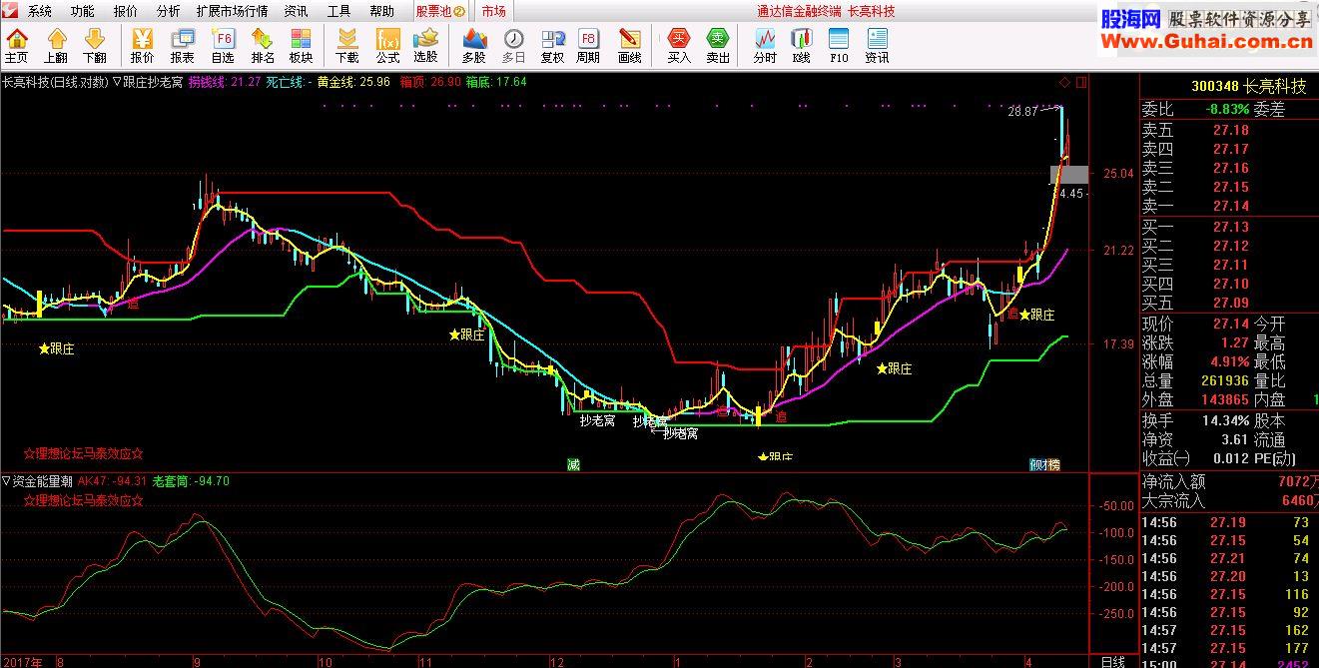The image size is (1319, 668).
Task: Toggle the 复权 price adjustment icon
Action: [552, 45]
